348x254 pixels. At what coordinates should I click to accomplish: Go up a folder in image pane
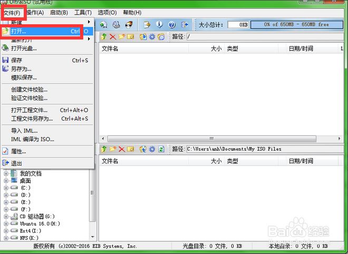[x=104, y=36]
